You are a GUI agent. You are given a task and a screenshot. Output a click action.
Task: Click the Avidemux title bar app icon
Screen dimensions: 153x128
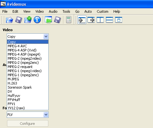coord(3,4)
